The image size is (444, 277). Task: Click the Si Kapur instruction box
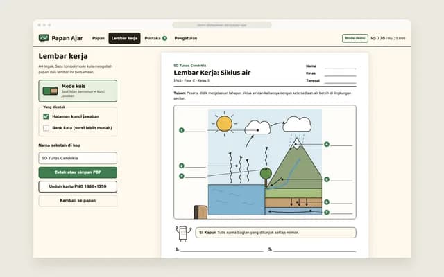(276, 233)
